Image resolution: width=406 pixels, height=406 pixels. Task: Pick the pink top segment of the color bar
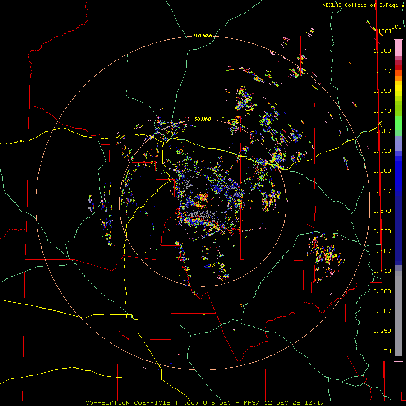398,48
